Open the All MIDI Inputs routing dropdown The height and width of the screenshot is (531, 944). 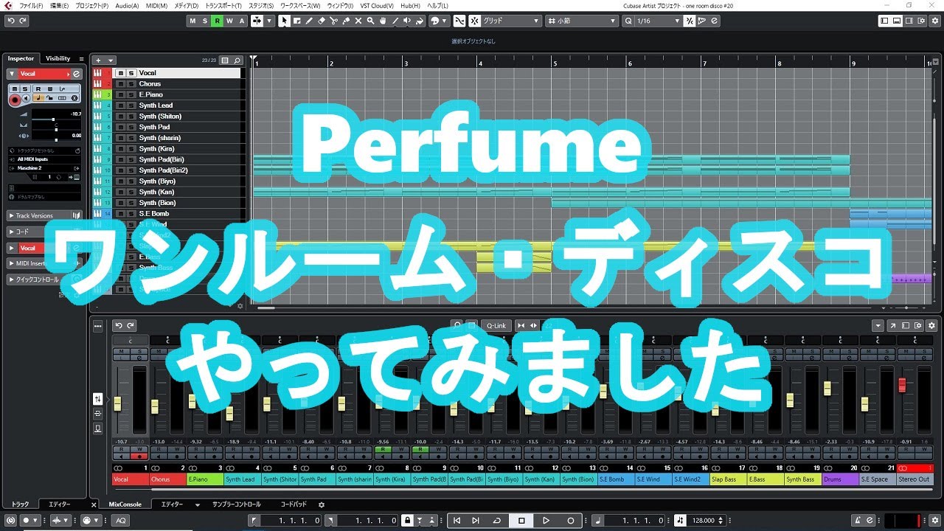click(44, 159)
